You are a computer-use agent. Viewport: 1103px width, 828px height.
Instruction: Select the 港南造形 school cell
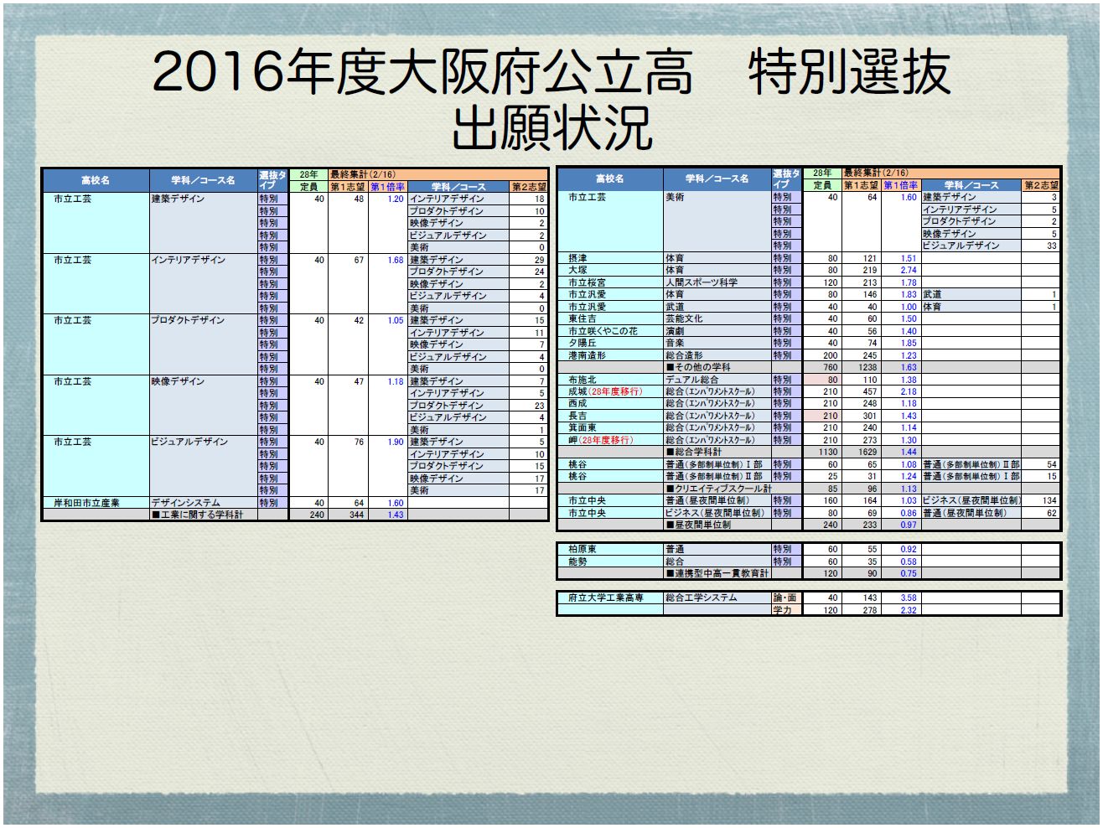[610, 355]
